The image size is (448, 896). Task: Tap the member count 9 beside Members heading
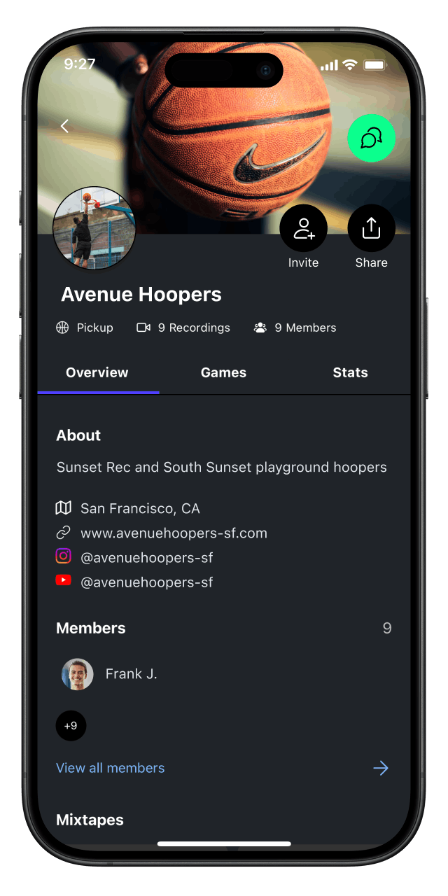click(x=387, y=628)
